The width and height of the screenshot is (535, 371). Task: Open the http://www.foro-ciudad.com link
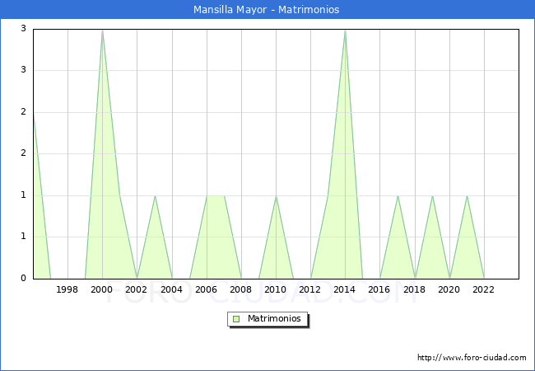click(x=472, y=358)
